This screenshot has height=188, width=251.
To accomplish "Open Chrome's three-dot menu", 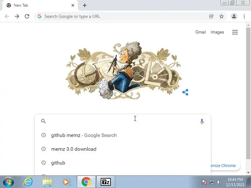I will click(244, 16).
